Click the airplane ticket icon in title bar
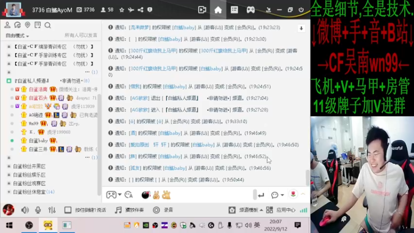The height and width of the screenshot is (233, 414). [x=131, y=10]
